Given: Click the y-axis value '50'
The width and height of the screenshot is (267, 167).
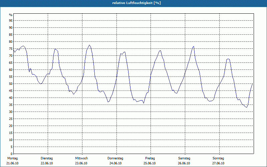Looking at the screenshot, I should click(x=11, y=84).
